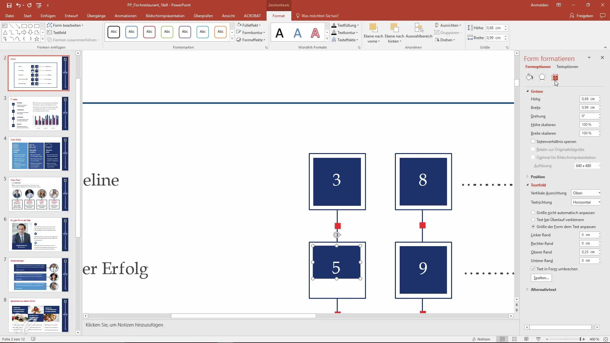Image resolution: width=610 pixels, height=343 pixels.
Task: Open the Format ribbon tab
Action: 278,16
